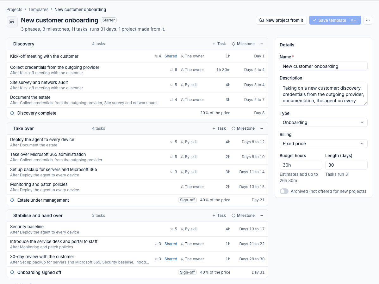Click By skill assignee on Site survey row
379x284 pixels.
[189, 85]
